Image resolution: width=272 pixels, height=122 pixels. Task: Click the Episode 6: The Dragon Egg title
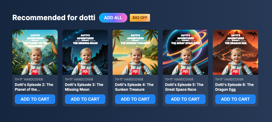(x=235, y=87)
